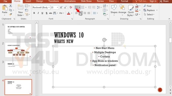Click the Shape Fill paint bucket
This screenshot has width=172, height=96.
point(137,6)
